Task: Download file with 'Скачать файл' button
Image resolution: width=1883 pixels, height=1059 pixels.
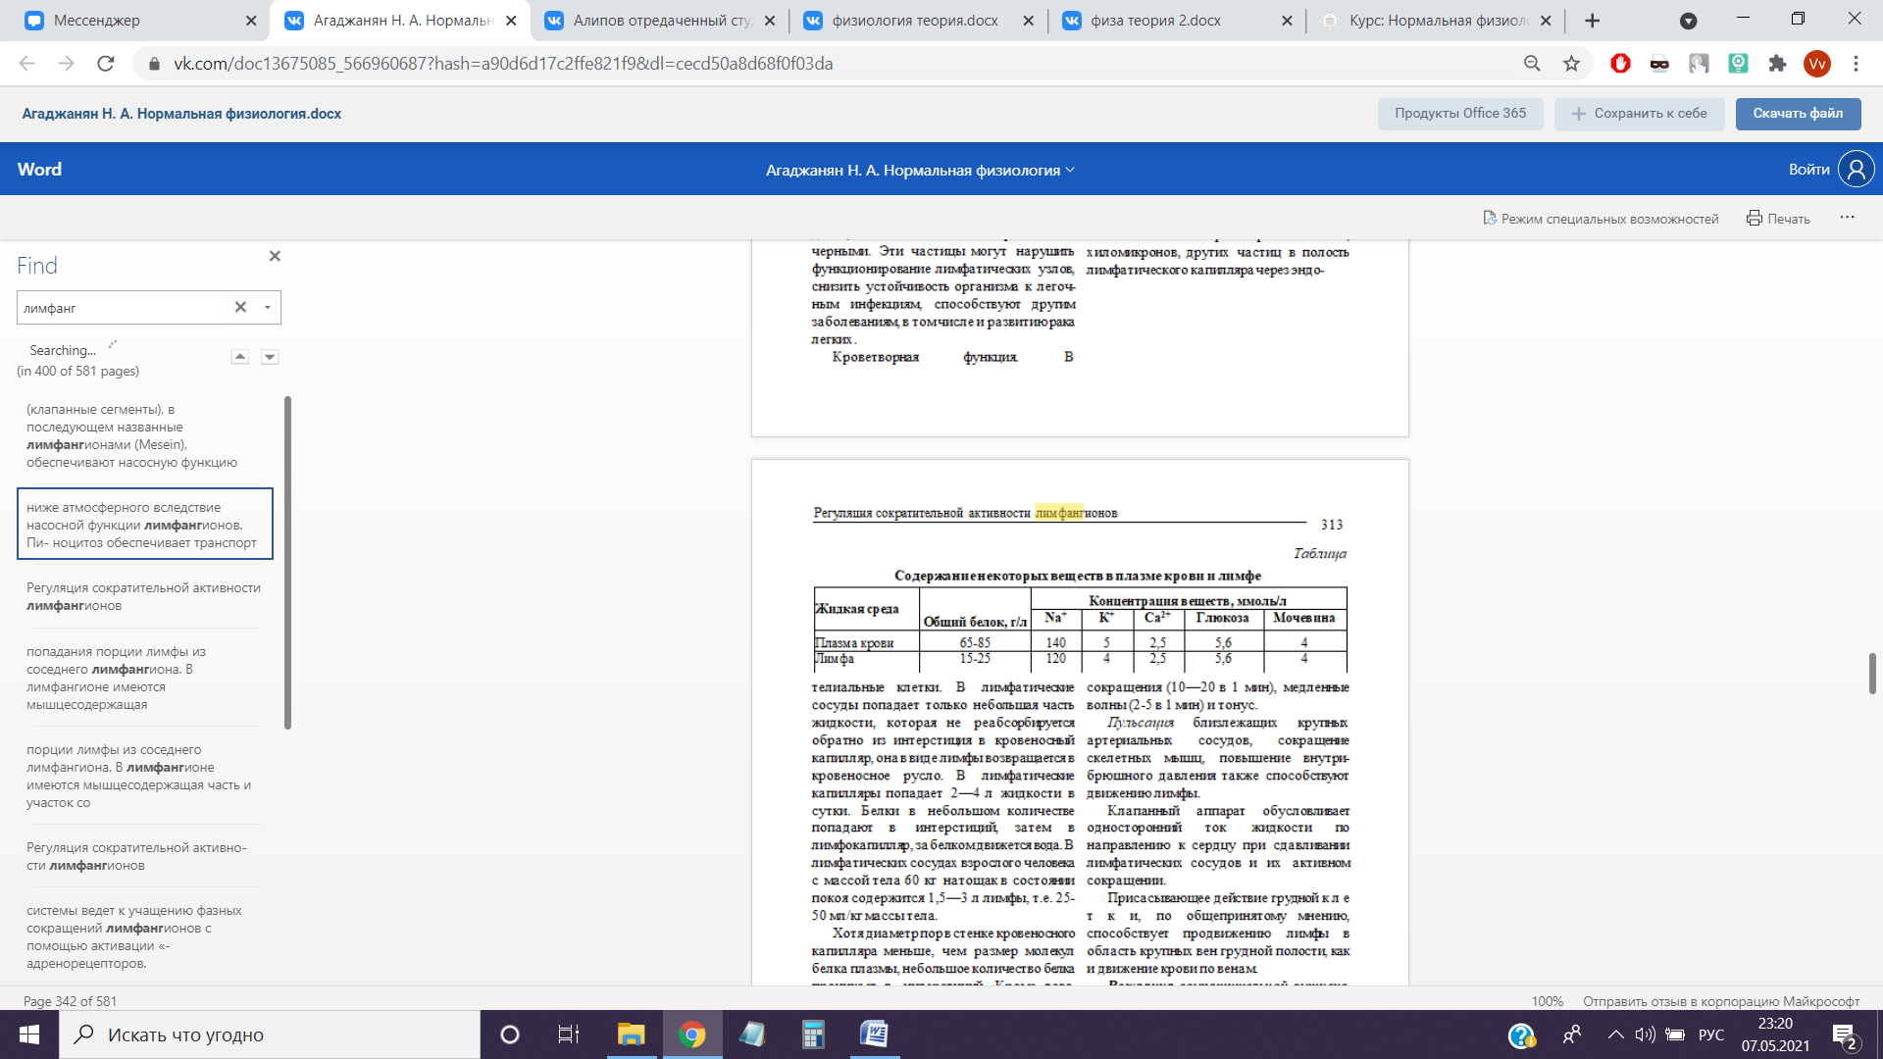Action: [1798, 114]
